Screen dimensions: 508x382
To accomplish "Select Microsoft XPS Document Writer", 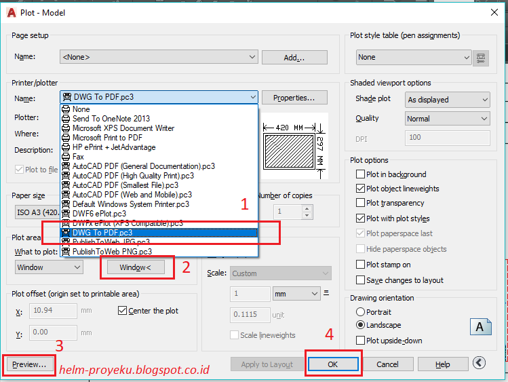I will 159,128.
